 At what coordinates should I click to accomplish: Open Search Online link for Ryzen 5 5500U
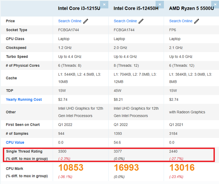(x=181, y=21)
